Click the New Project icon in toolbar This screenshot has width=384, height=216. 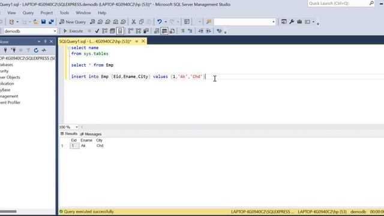click(x=11, y=22)
